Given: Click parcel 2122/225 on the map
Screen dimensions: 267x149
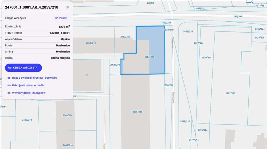Looking at the screenshot, I should coord(230,93).
